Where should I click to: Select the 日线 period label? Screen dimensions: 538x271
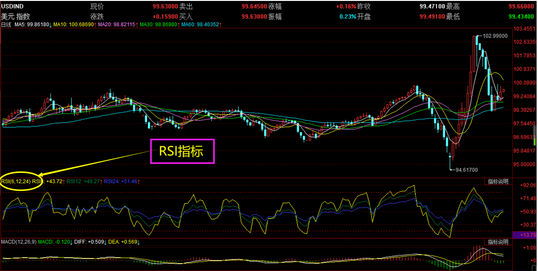pyautogui.click(x=6, y=25)
